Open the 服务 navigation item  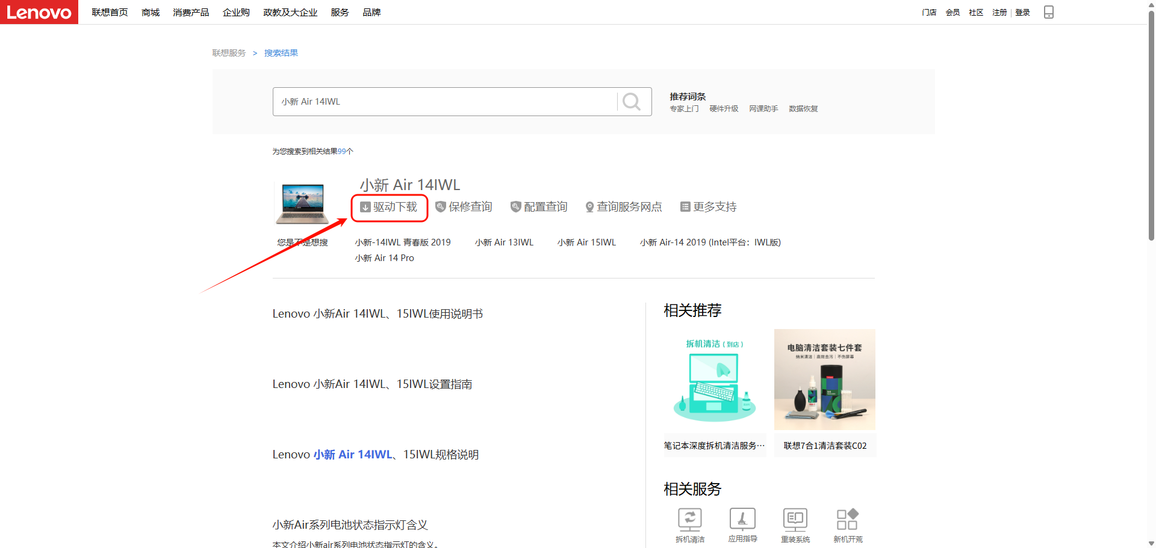pos(340,13)
